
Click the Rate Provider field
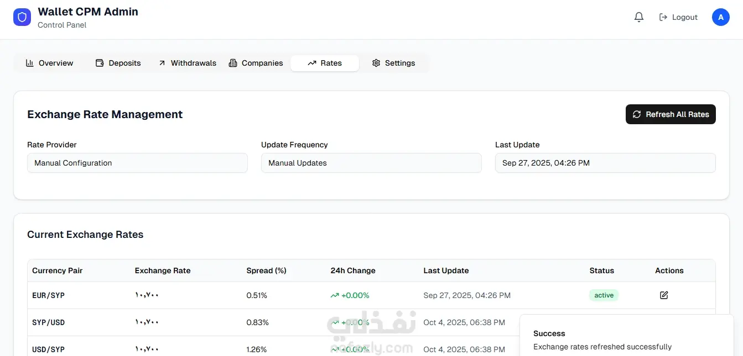137,163
